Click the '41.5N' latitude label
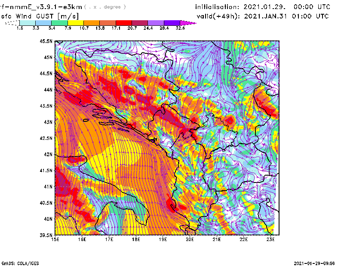 [46, 170]
